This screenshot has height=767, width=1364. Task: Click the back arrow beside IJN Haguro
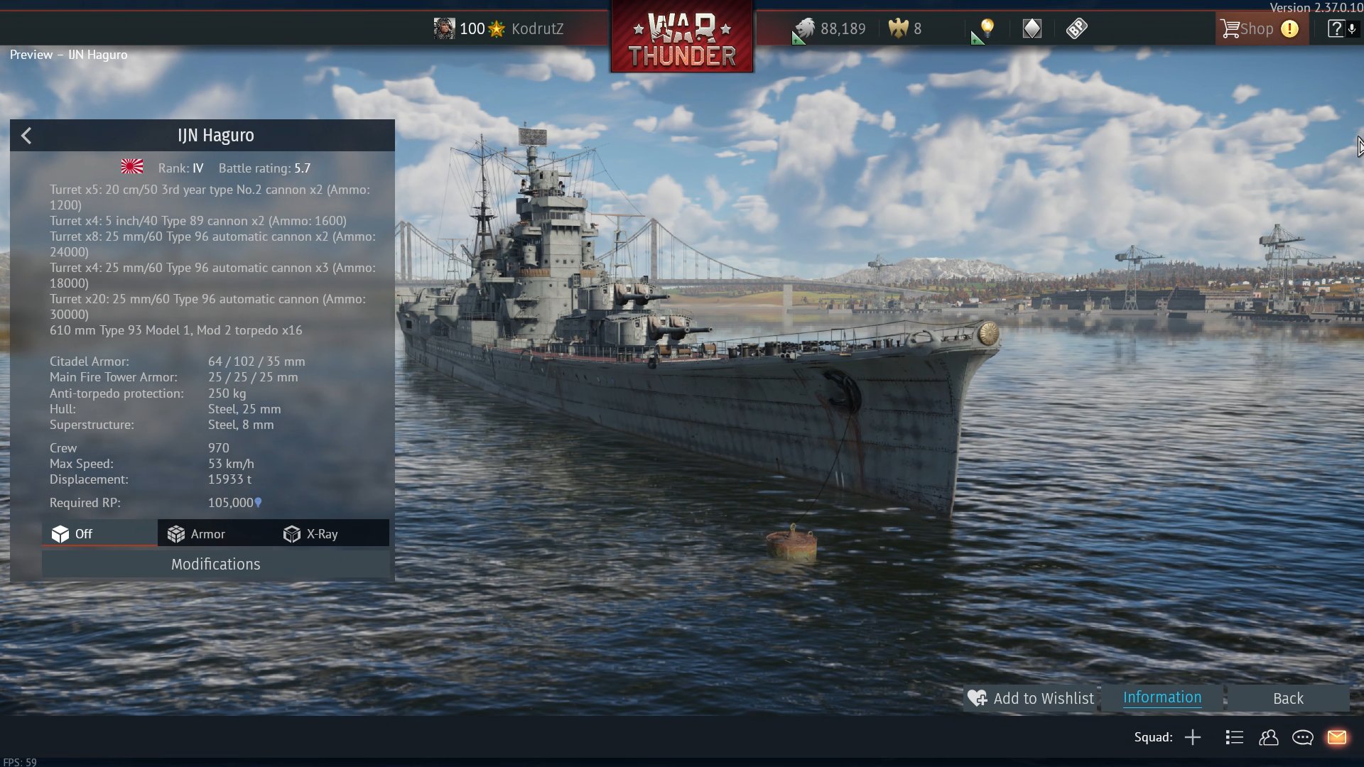tap(26, 136)
